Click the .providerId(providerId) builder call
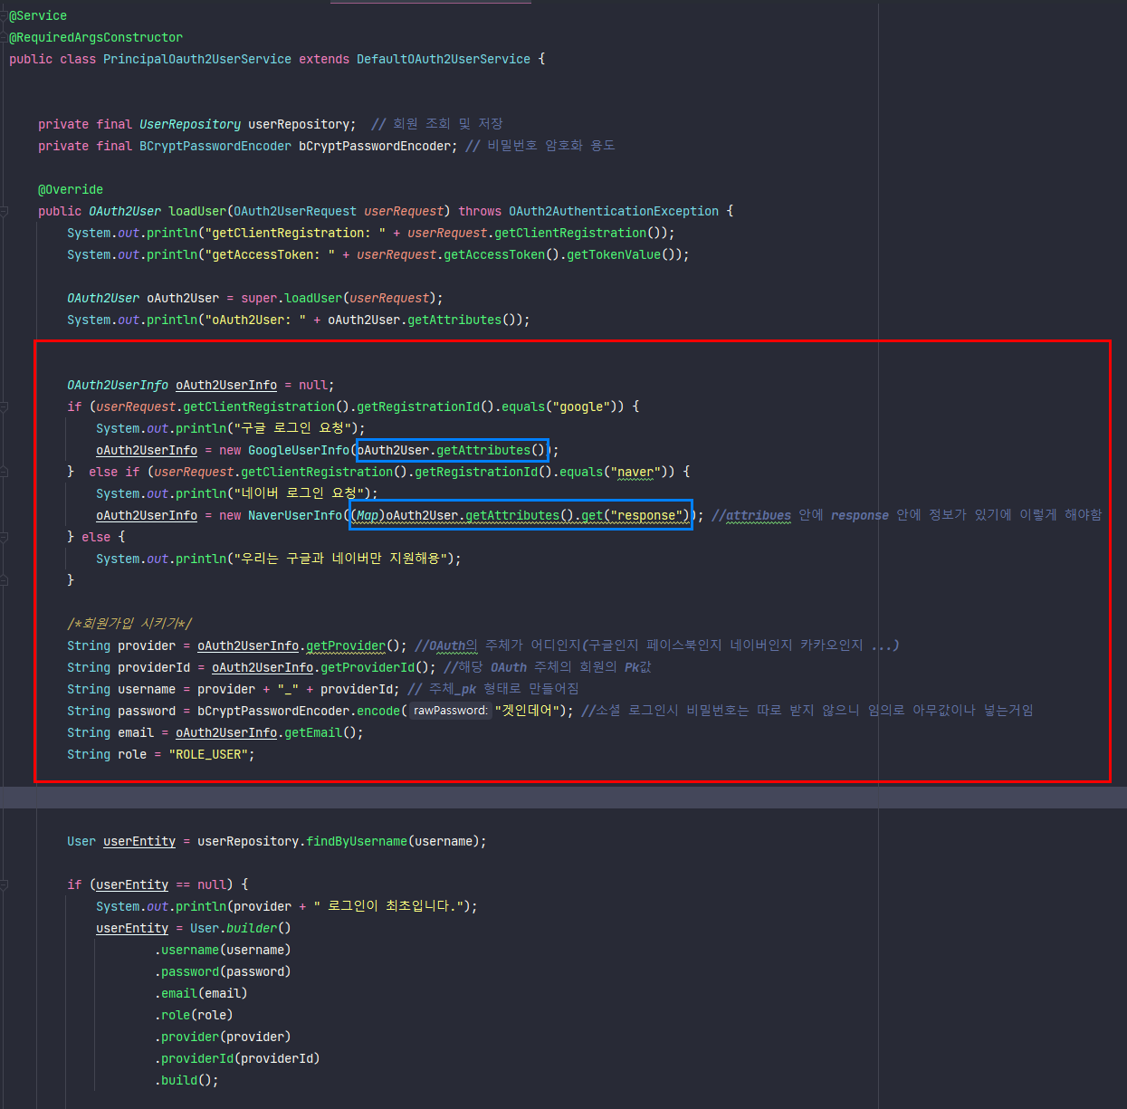The image size is (1127, 1109). coord(237,1058)
